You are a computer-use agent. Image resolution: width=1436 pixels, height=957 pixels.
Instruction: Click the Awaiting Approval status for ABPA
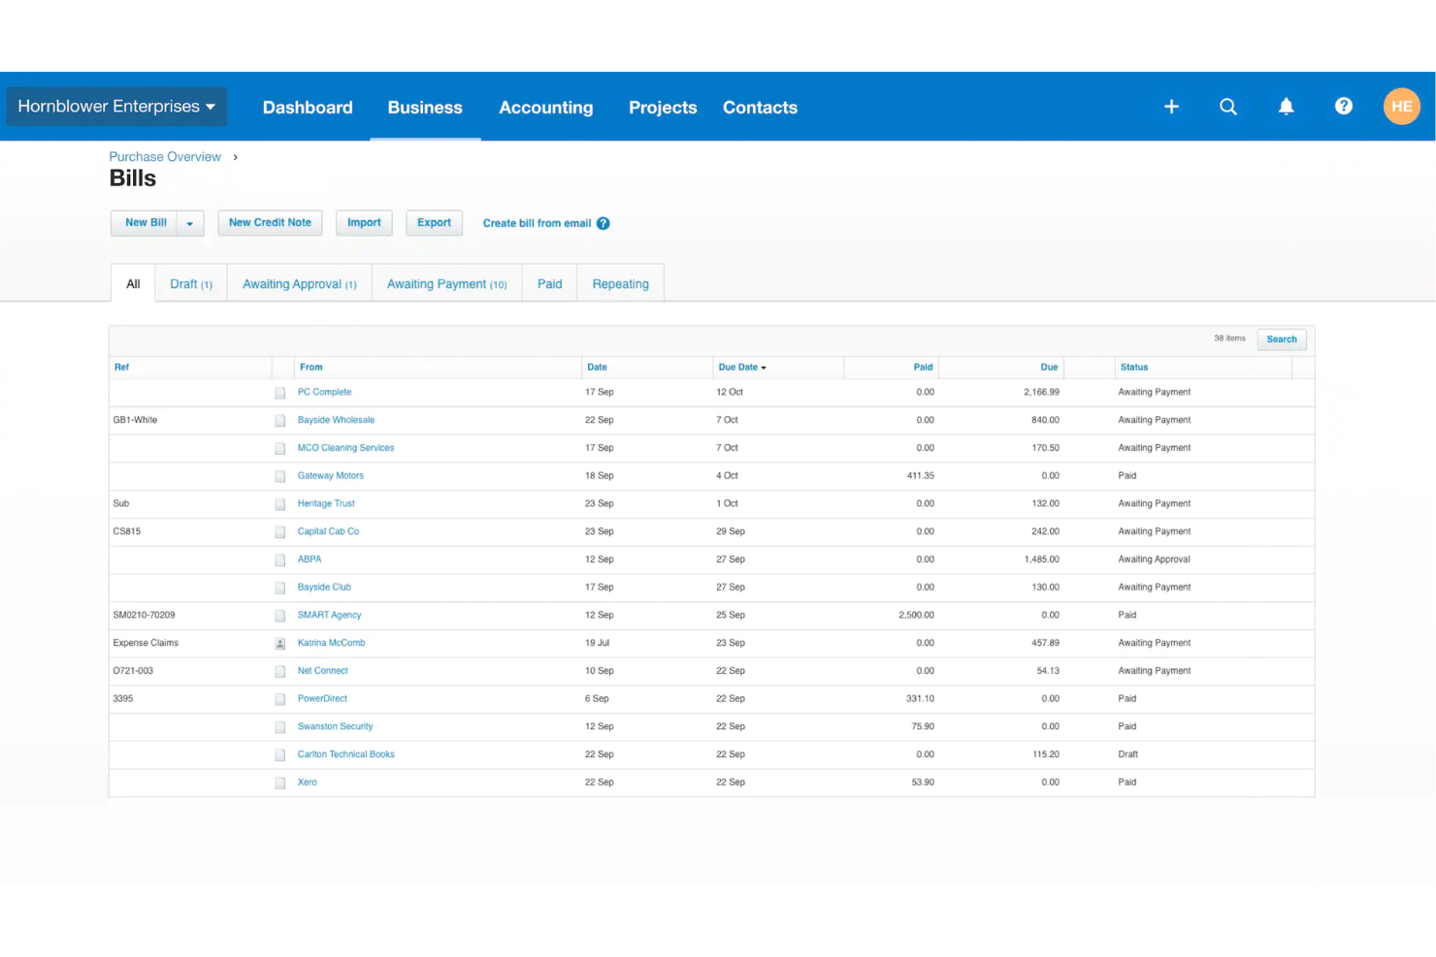click(1154, 559)
